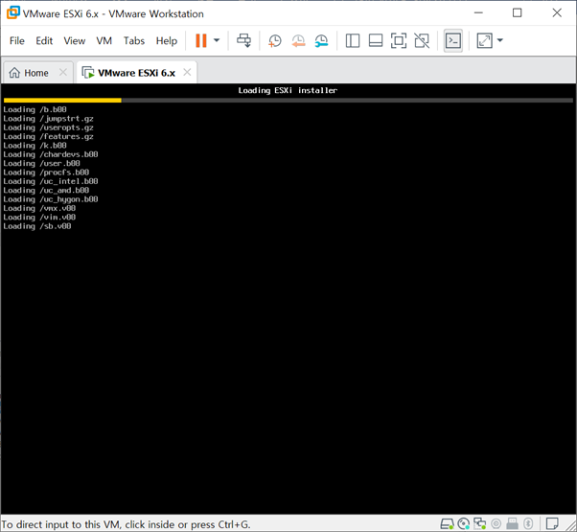
Task: Click the Bluetooth device status icon
Action: (528, 523)
